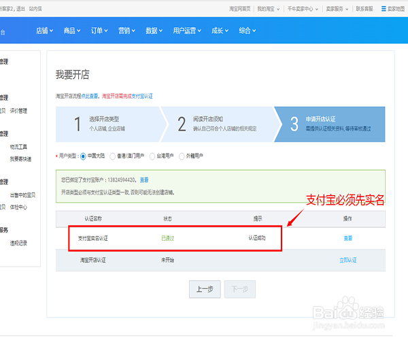Click the 淘宝开店认证 cell
The width and height of the screenshot is (408, 340).
pos(93,260)
